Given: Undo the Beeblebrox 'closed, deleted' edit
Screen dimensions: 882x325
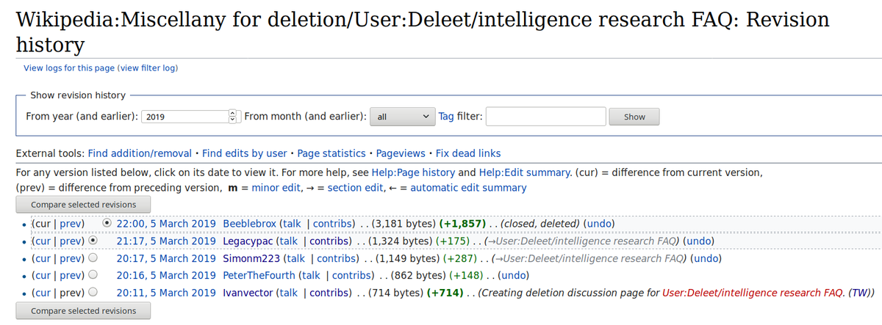Looking at the screenshot, I should coord(600,223).
